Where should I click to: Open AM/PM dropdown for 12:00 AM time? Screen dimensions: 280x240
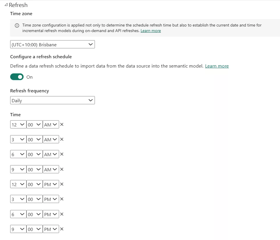[x=51, y=124]
